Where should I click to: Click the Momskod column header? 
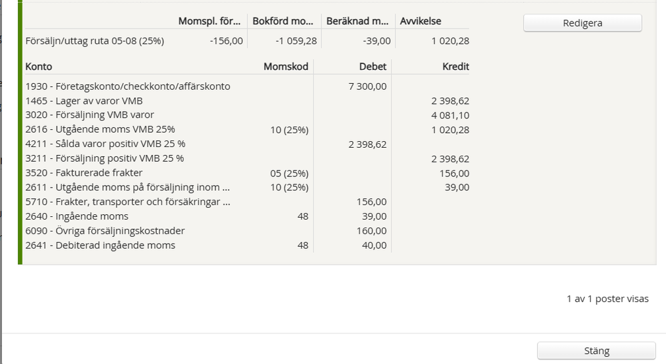(x=286, y=67)
